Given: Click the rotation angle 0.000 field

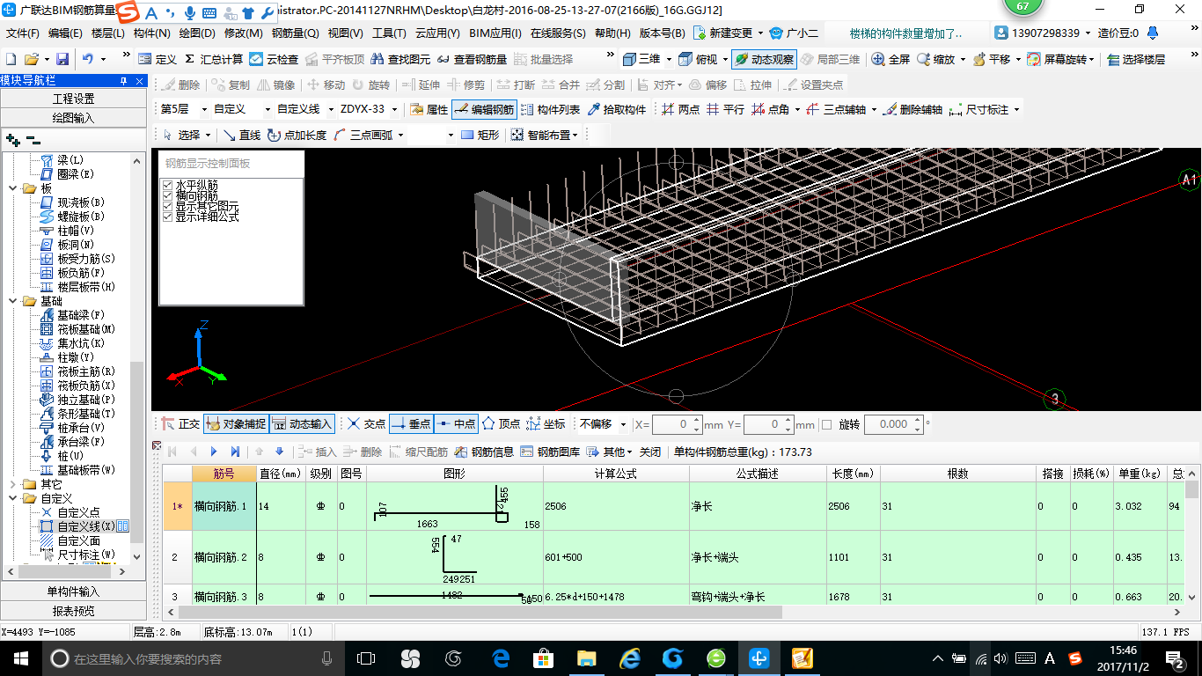Looking at the screenshot, I should pyautogui.click(x=887, y=424).
